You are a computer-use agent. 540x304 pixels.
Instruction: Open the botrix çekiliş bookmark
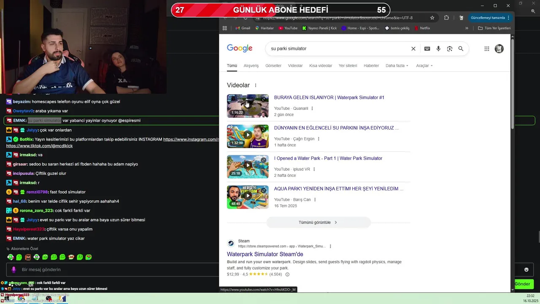(x=397, y=28)
